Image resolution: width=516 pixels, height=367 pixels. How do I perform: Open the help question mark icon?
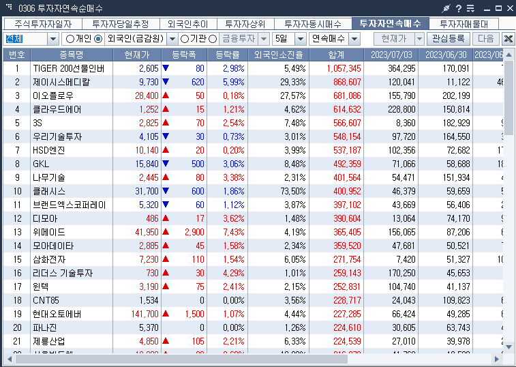(x=459, y=9)
